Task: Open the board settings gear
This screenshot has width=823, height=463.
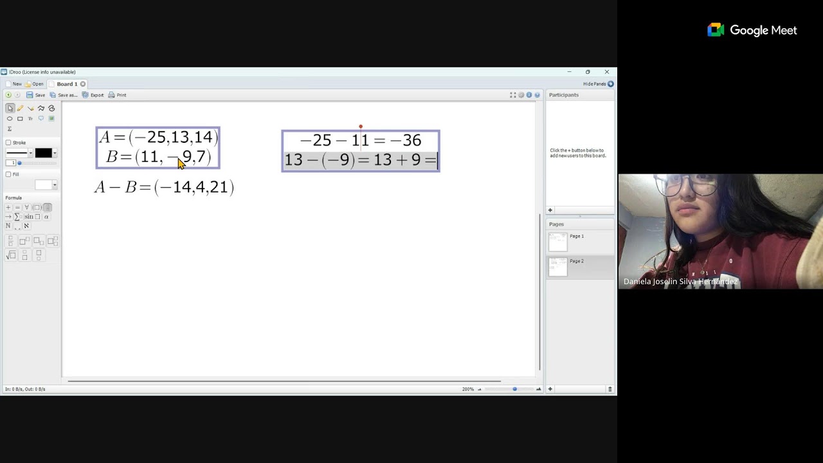Action: point(521,95)
